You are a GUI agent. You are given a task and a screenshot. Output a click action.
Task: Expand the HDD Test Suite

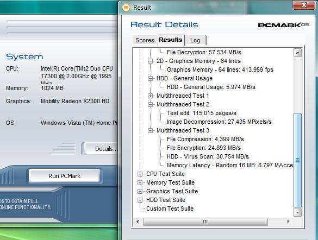pyautogui.click(x=140, y=200)
